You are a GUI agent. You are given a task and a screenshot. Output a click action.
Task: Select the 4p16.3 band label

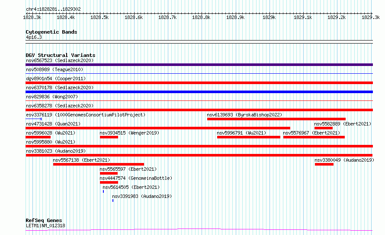pos(34,37)
